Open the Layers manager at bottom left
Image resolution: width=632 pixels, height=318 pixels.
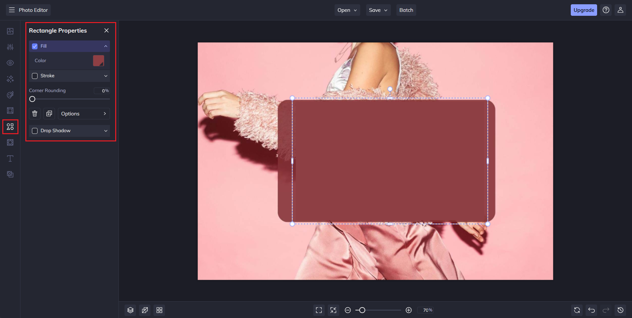pyautogui.click(x=130, y=310)
